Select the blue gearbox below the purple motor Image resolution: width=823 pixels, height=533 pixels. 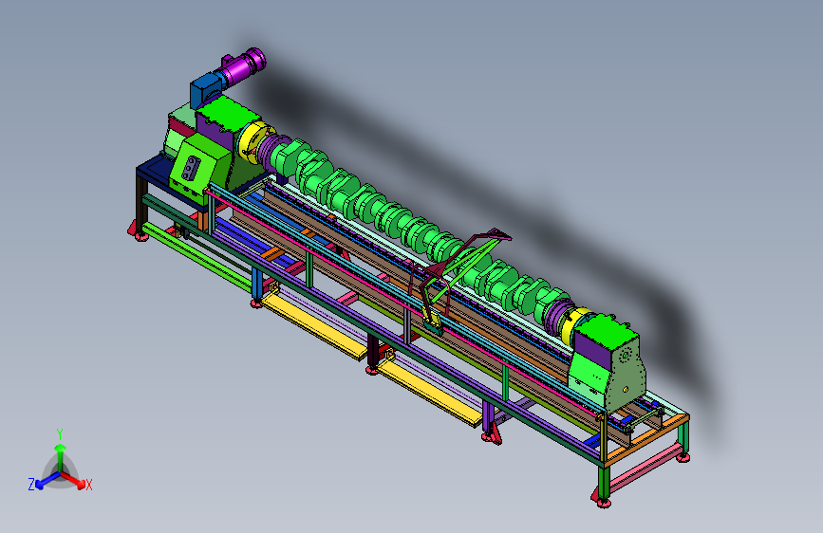click(206, 90)
